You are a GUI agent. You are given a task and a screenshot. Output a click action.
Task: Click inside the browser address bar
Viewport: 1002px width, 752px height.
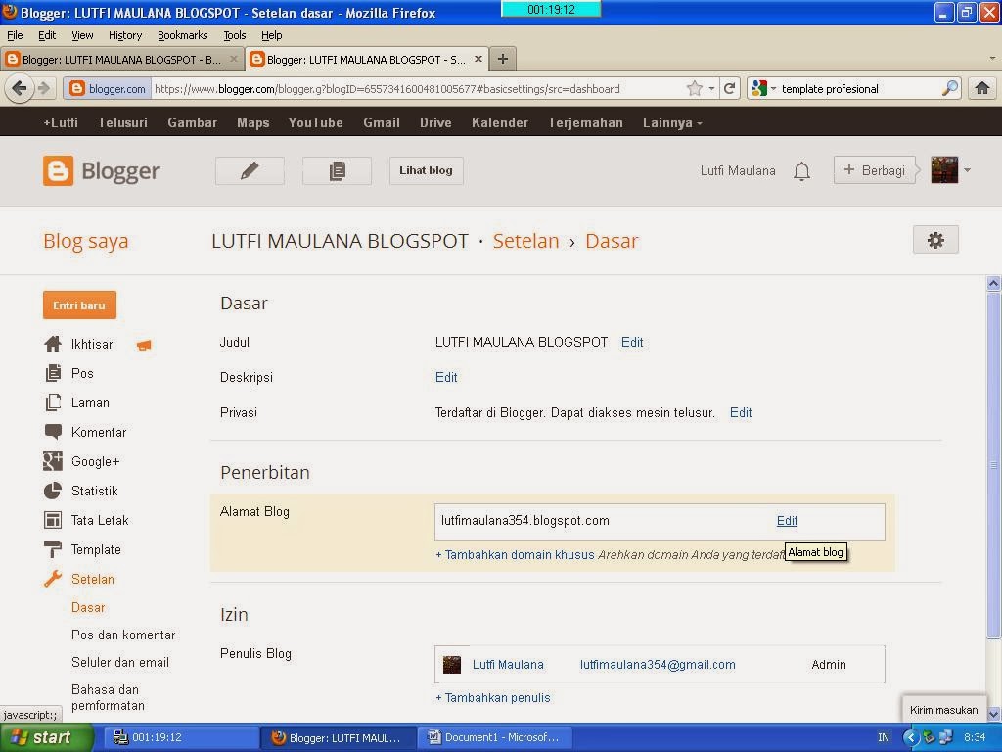[391, 88]
